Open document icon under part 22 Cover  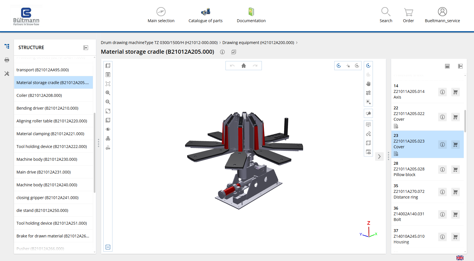pos(396,126)
